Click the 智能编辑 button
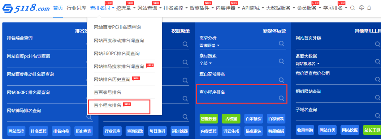This screenshot has width=381, height=140. 276,131
